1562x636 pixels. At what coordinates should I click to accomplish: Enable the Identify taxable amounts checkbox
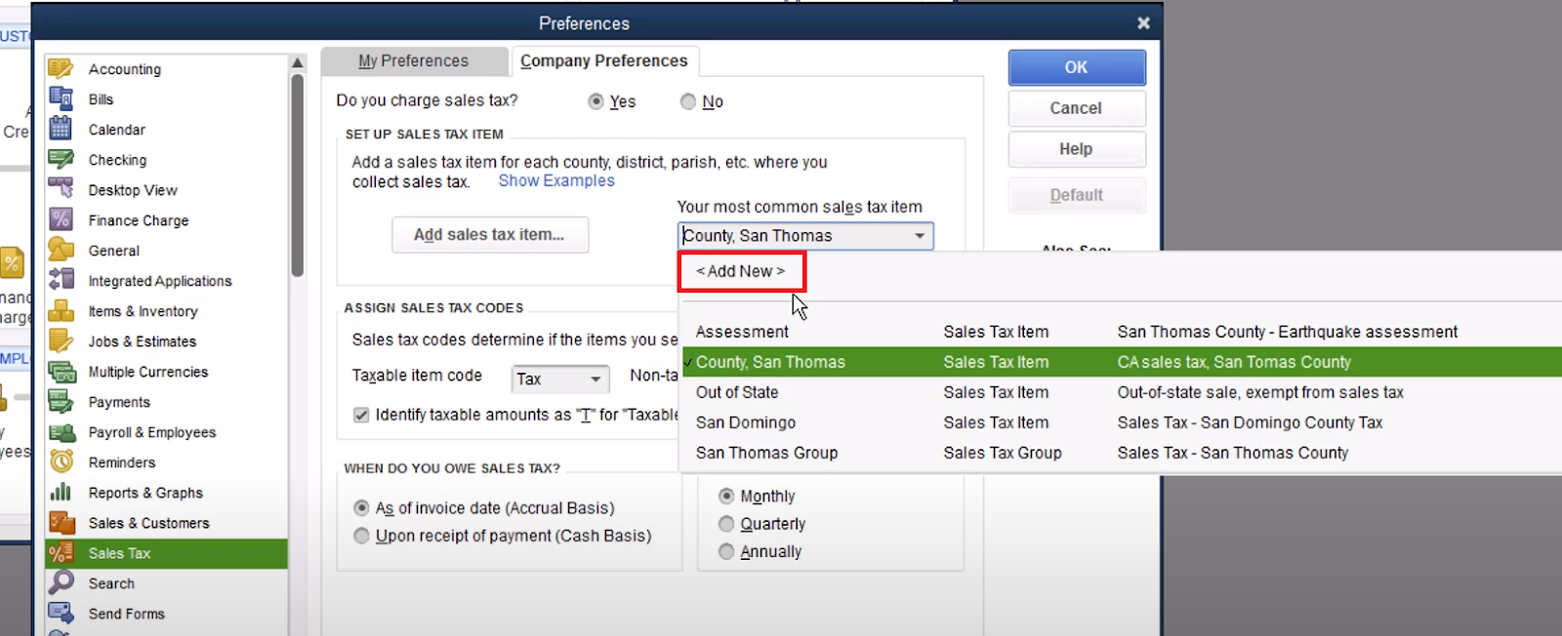pyautogui.click(x=361, y=415)
